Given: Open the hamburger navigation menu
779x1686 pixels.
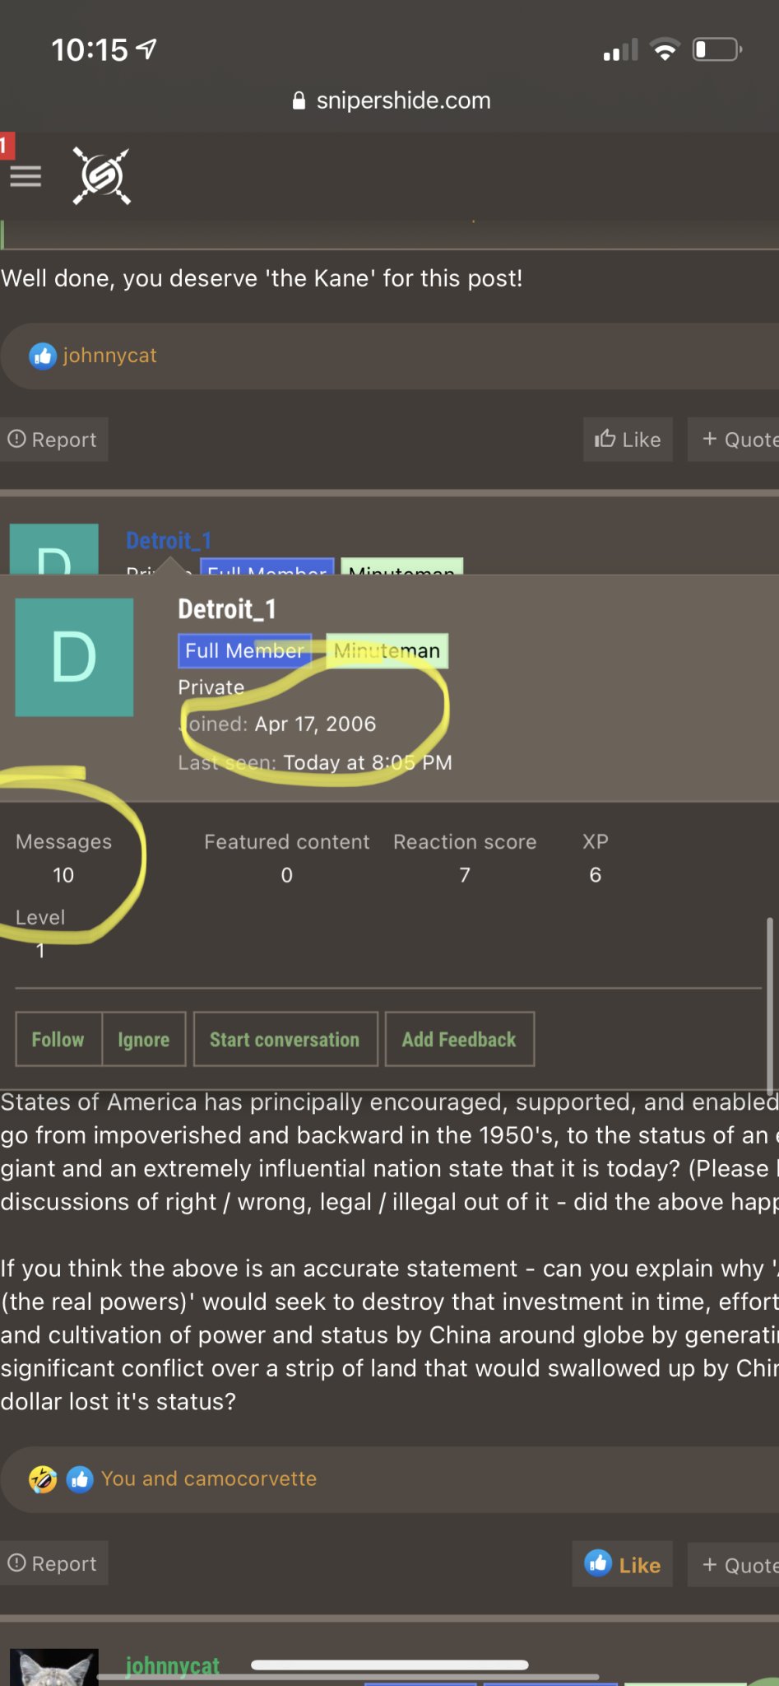Looking at the screenshot, I should [x=26, y=176].
